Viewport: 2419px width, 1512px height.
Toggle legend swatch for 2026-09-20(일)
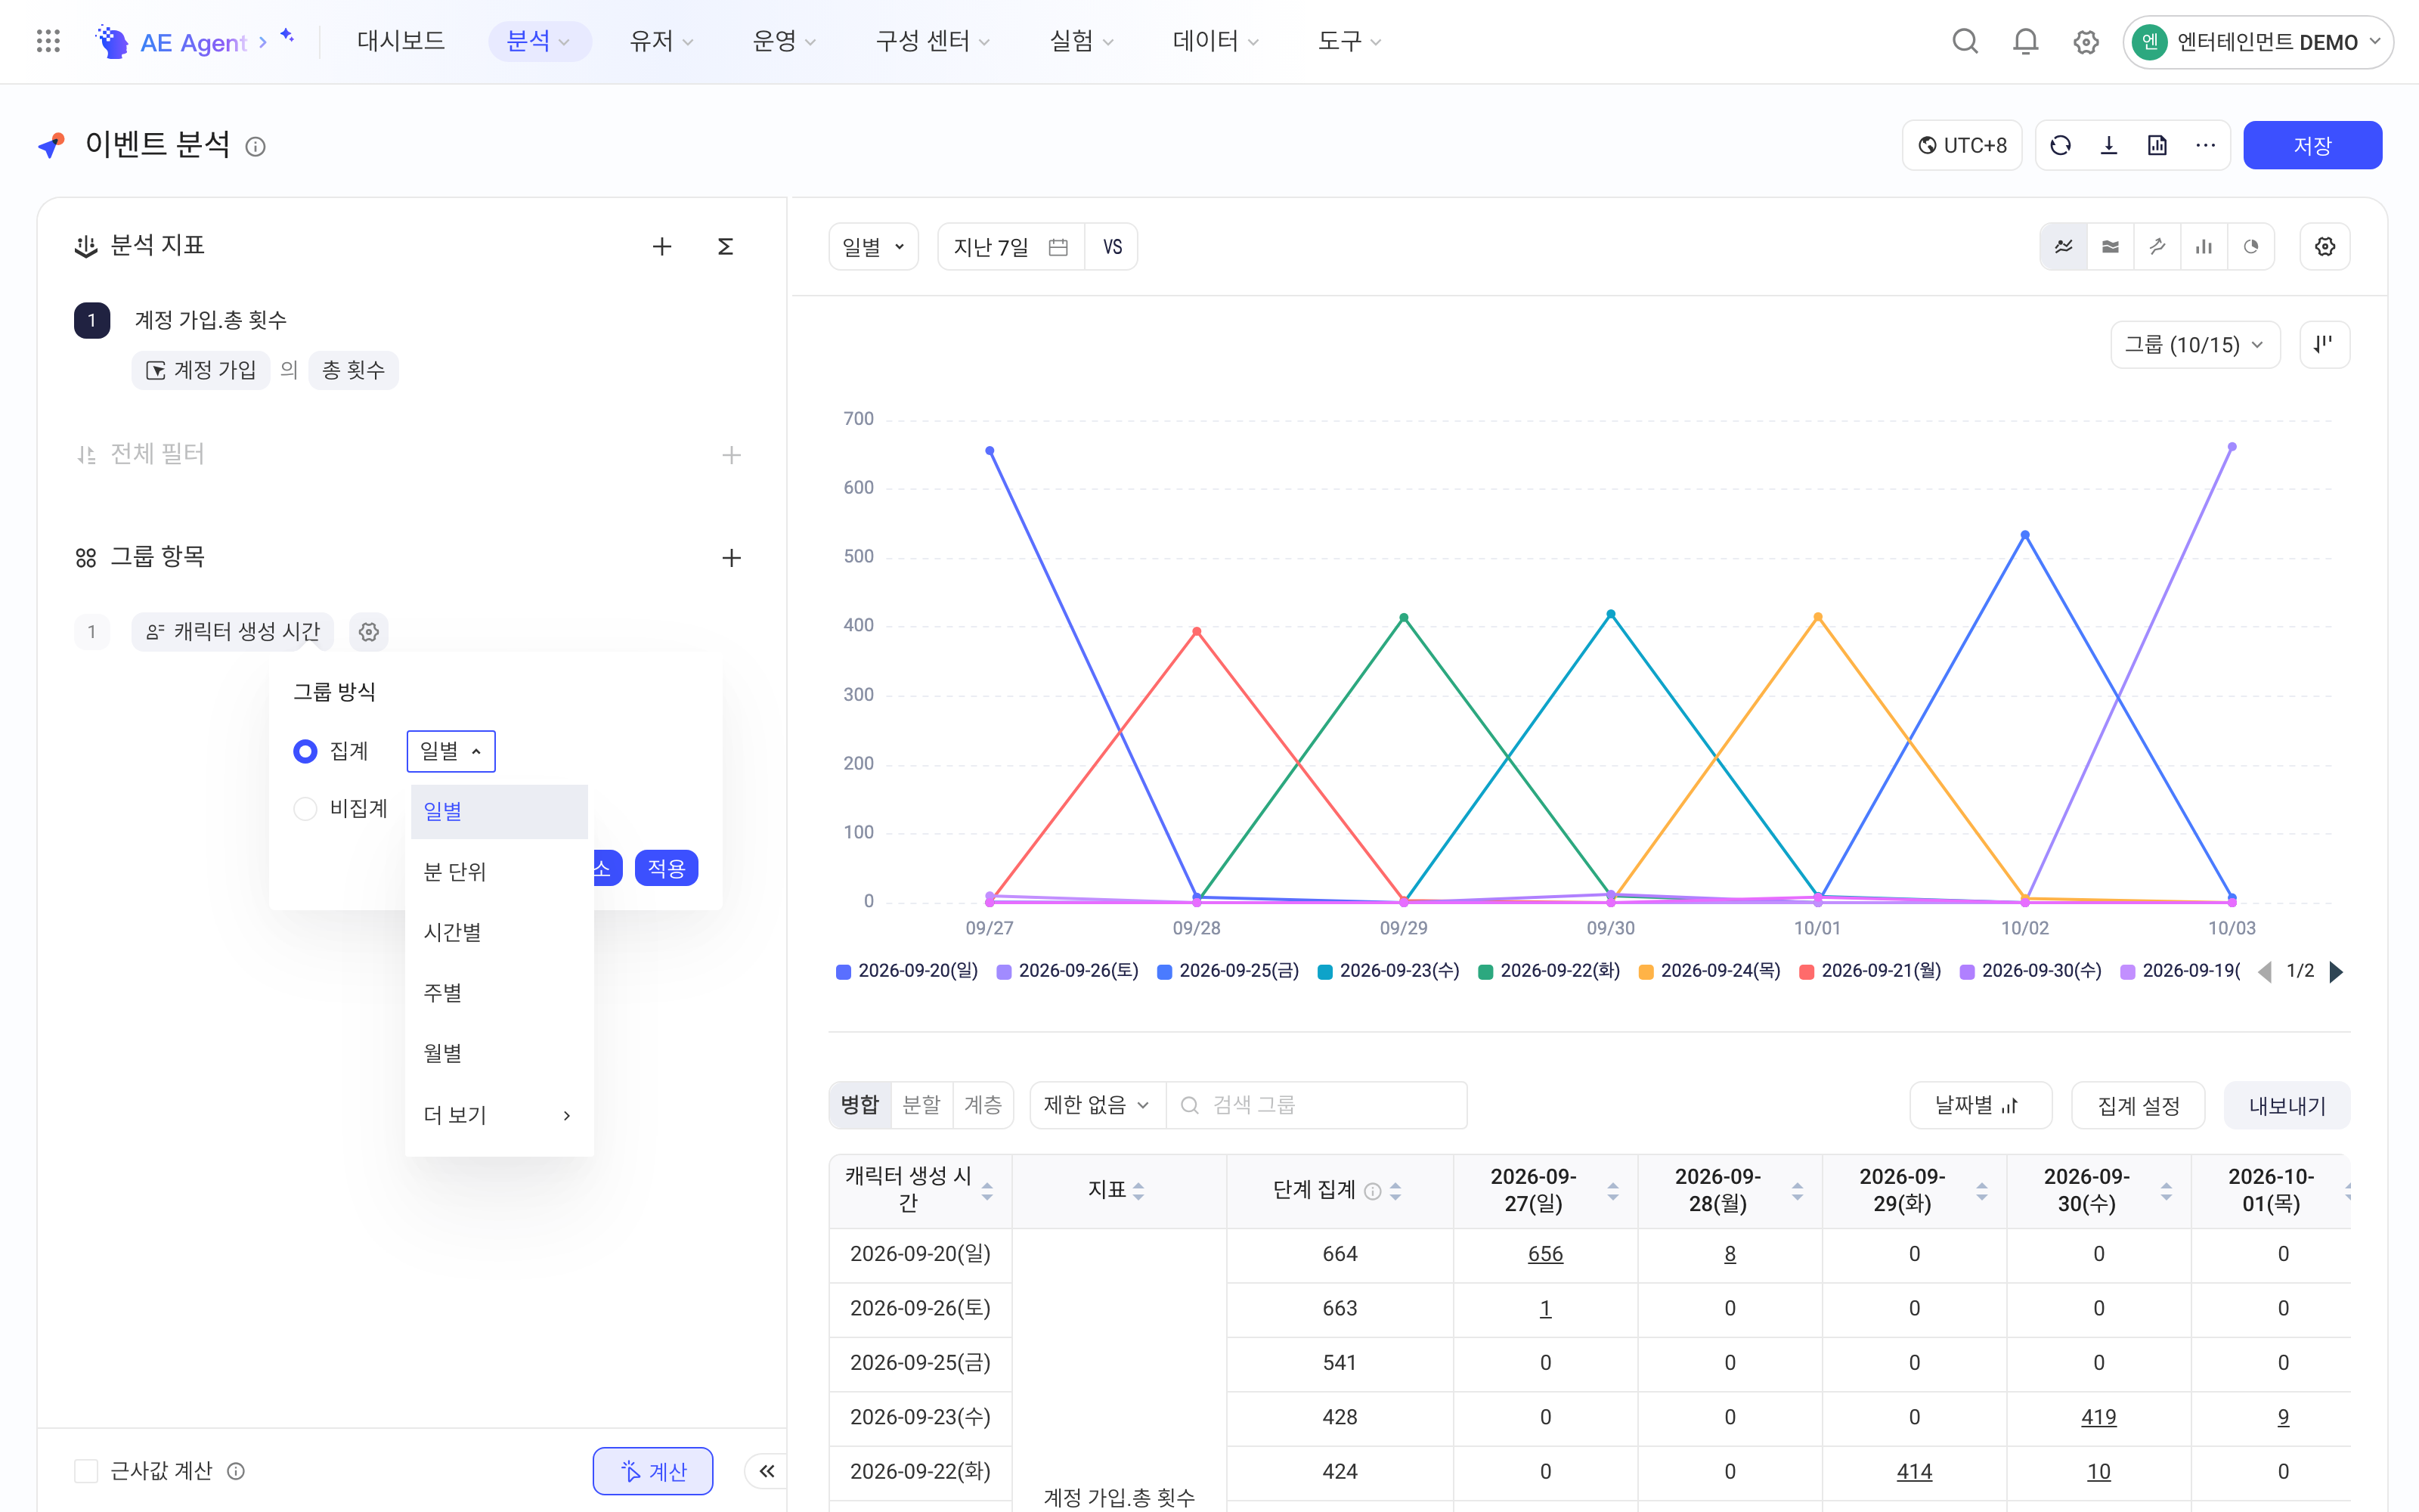[844, 972]
